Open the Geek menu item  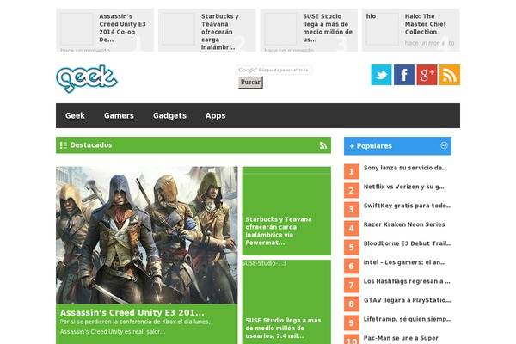pos(75,115)
